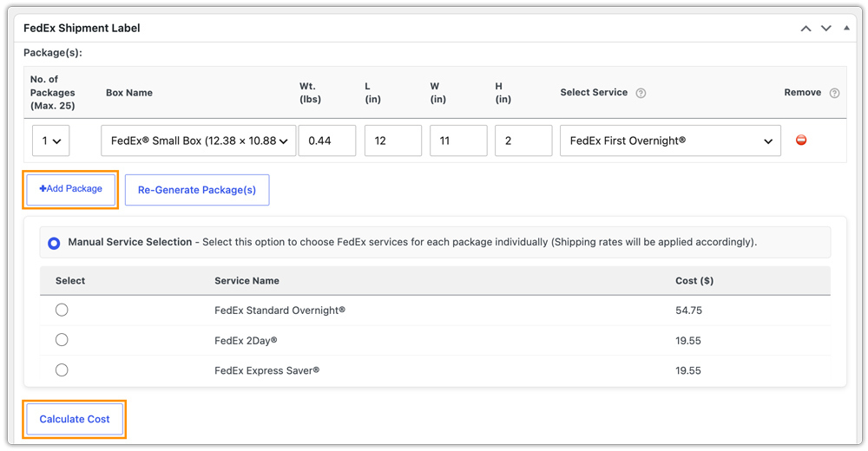
Task: Click FedEx 2Day service name text
Action: point(246,340)
